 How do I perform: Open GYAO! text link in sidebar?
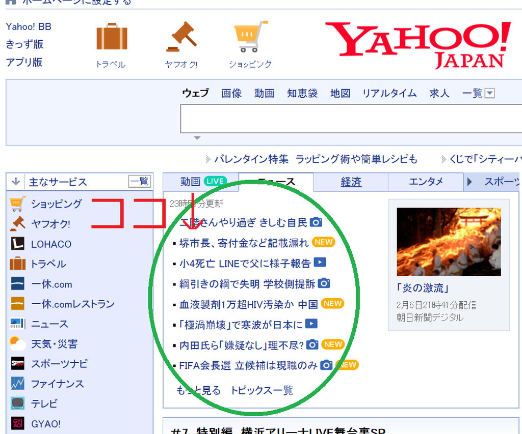[x=46, y=424]
